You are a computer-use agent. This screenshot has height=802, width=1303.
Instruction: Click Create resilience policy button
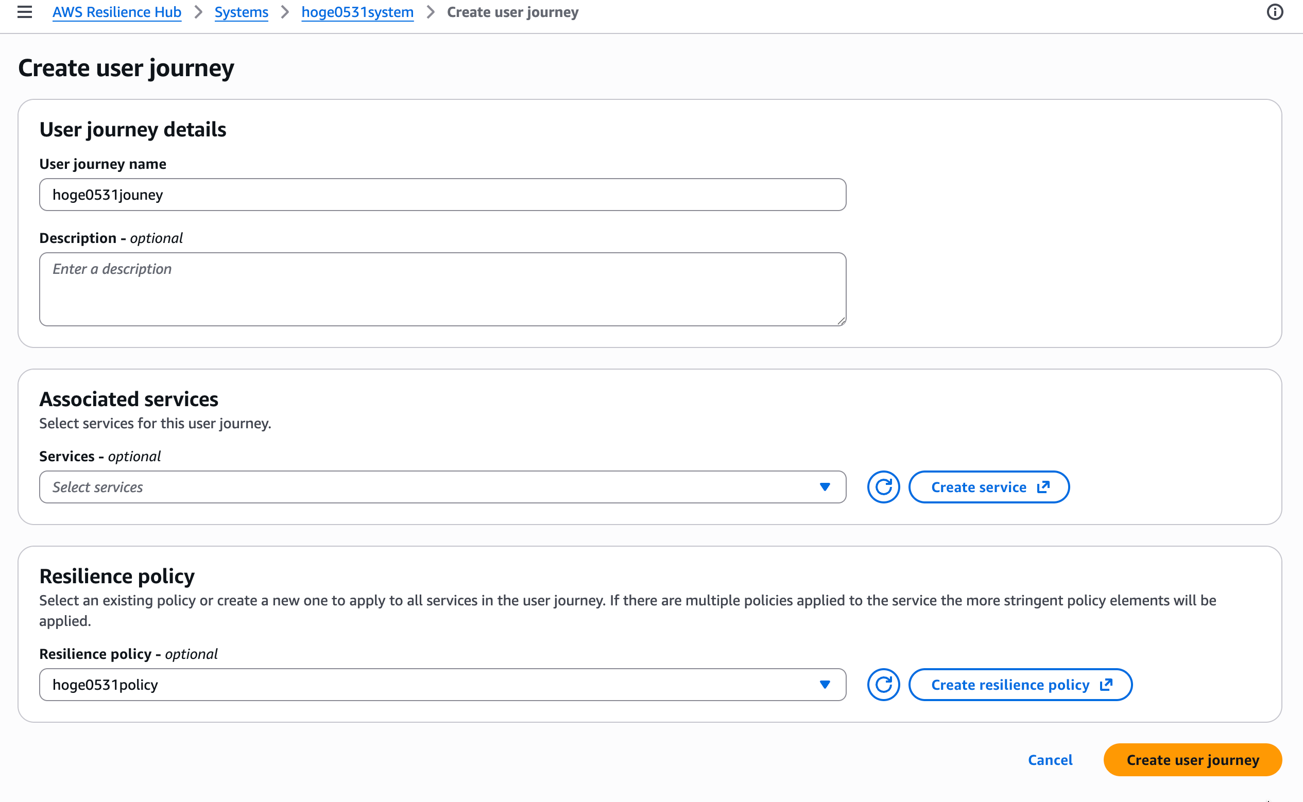click(x=1020, y=684)
